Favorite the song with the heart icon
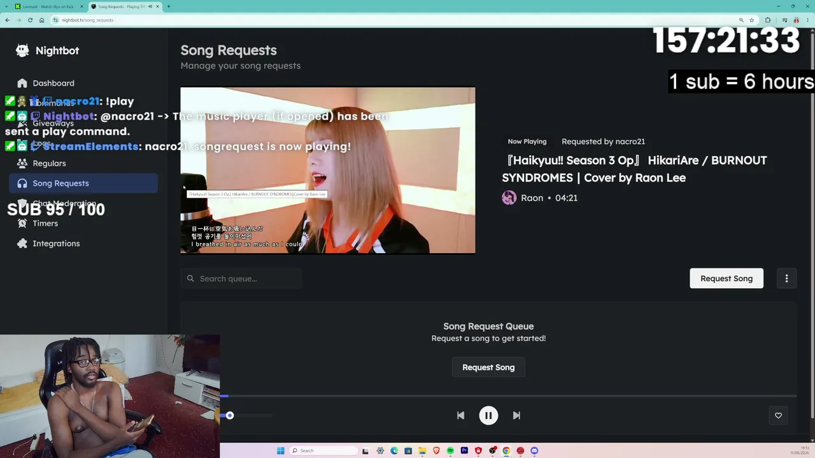 click(x=778, y=415)
